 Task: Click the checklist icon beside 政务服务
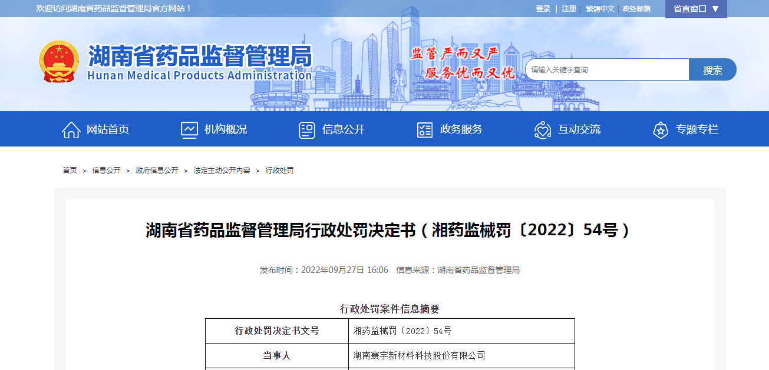pos(425,129)
